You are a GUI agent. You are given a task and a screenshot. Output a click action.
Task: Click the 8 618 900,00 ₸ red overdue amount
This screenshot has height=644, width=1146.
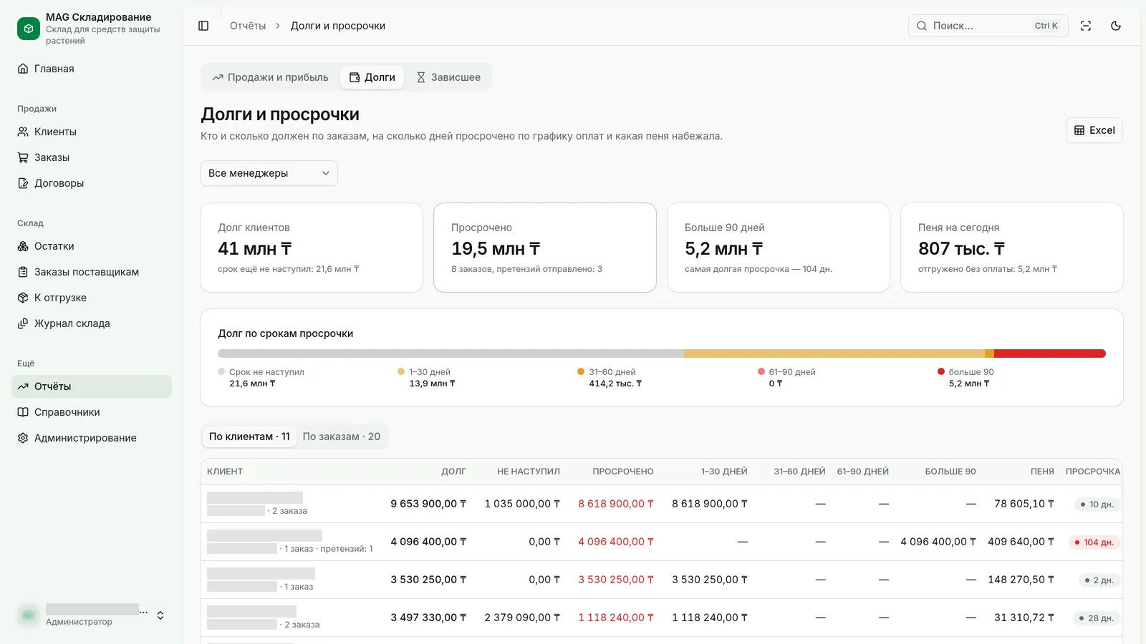(x=616, y=504)
